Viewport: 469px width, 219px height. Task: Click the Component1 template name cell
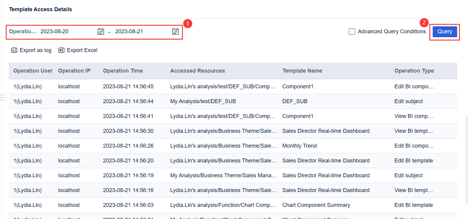pyautogui.click(x=298, y=86)
